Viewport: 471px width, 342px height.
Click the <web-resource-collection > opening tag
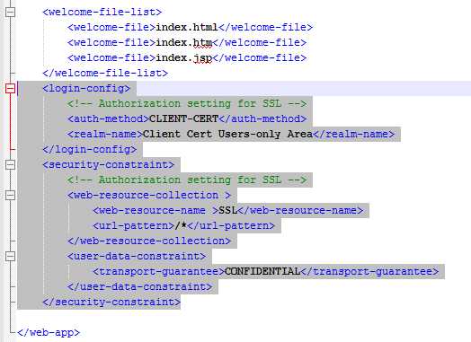[149, 196]
